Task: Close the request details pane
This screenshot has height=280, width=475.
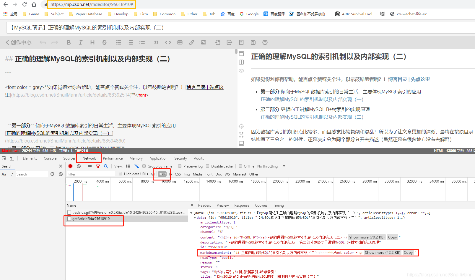Action: point(192,205)
